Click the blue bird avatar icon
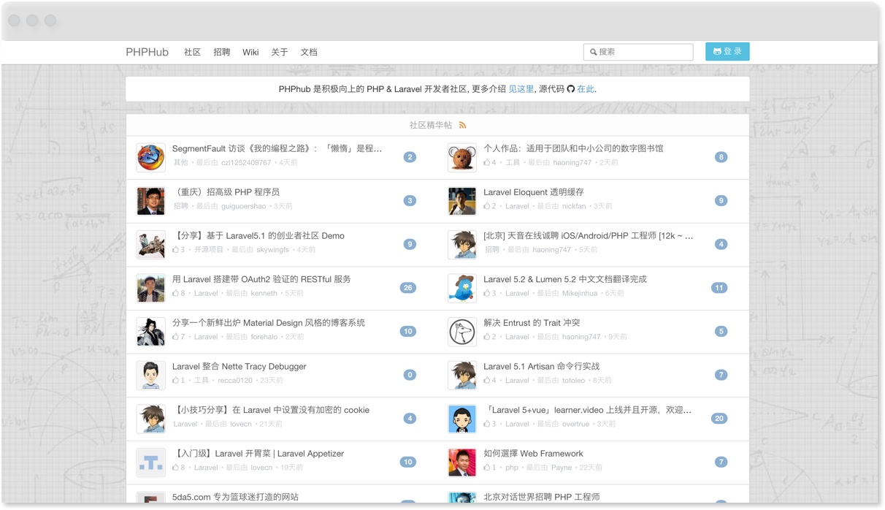Image resolution: width=885 pixels, height=510 pixels. tap(461, 288)
